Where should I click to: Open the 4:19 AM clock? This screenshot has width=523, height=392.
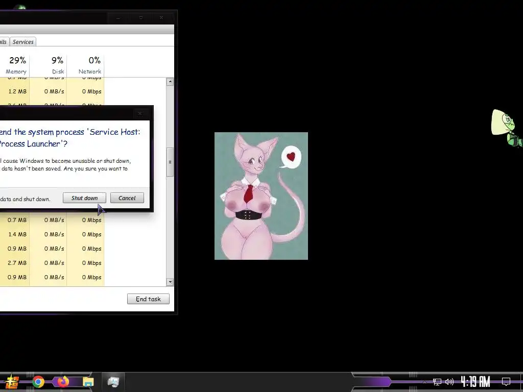[476, 381]
